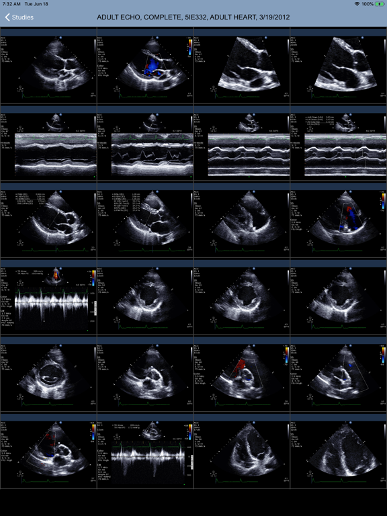Open top-row color Doppler thumbnail with blue flow
This screenshot has height=516, width=387.
click(x=145, y=66)
